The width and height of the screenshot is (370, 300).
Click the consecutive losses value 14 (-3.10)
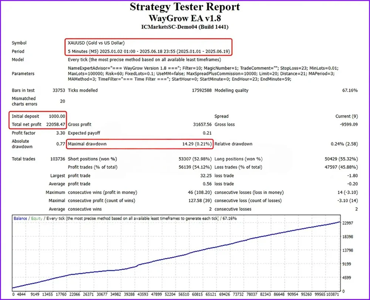tap(347, 192)
